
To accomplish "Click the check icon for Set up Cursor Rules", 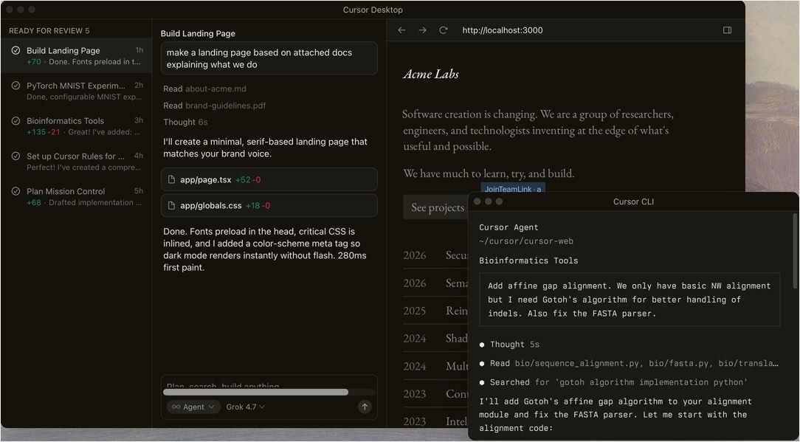I will [x=15, y=156].
